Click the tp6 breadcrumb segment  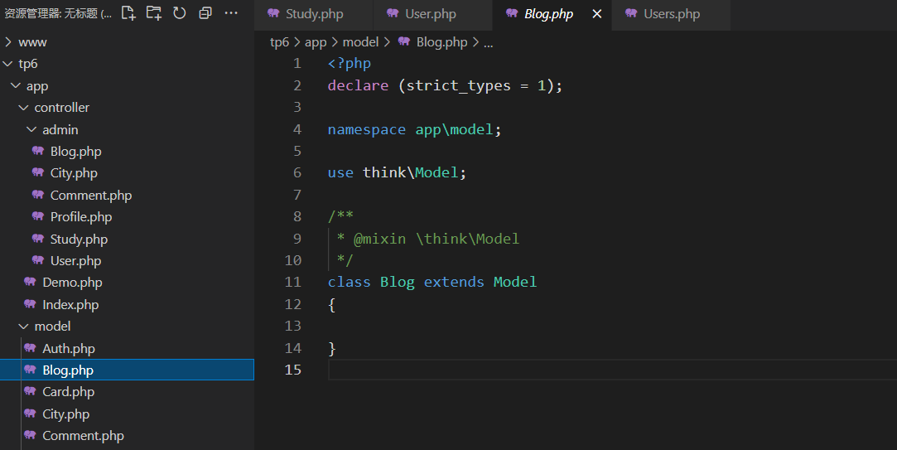[x=279, y=42]
